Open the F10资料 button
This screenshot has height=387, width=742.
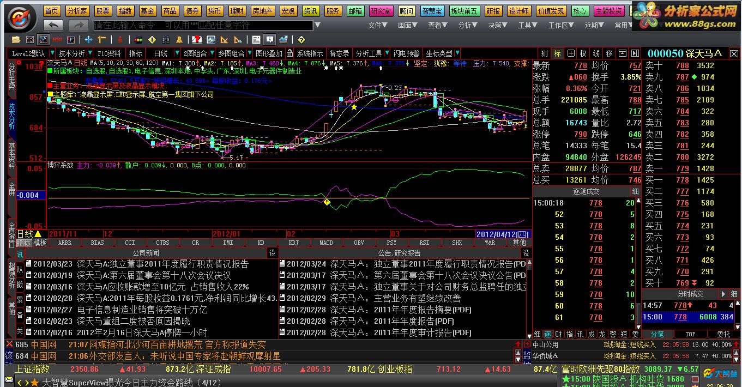point(109,53)
